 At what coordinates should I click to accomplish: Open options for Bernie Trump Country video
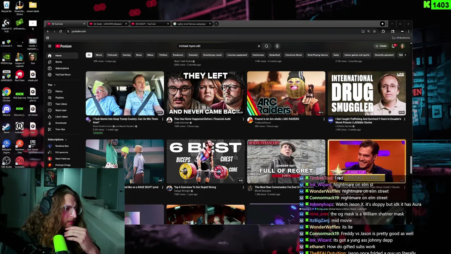click(x=162, y=119)
